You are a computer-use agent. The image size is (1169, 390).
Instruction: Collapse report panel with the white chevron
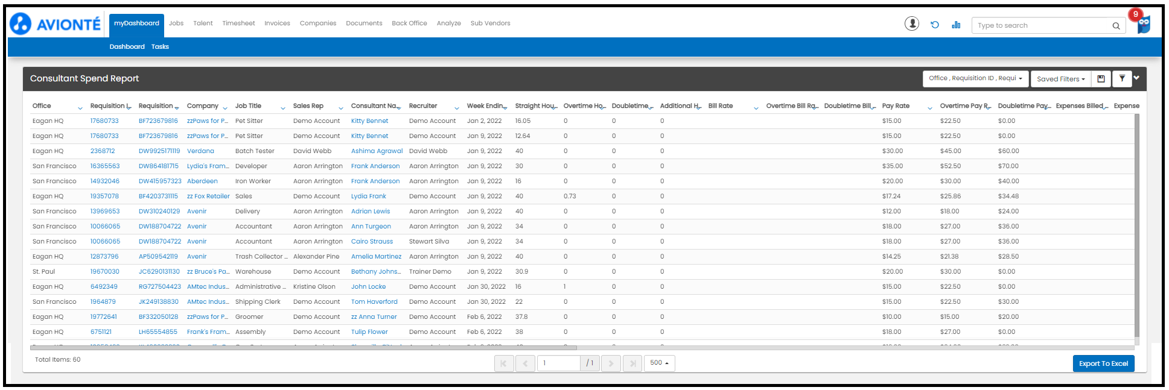1136,78
